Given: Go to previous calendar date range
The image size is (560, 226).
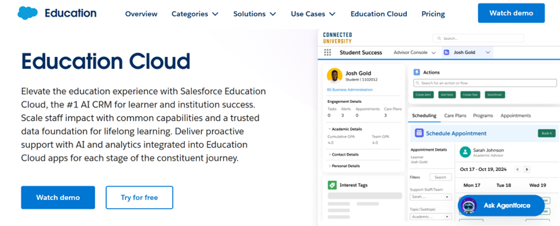Looking at the screenshot, I should tap(517, 169).
